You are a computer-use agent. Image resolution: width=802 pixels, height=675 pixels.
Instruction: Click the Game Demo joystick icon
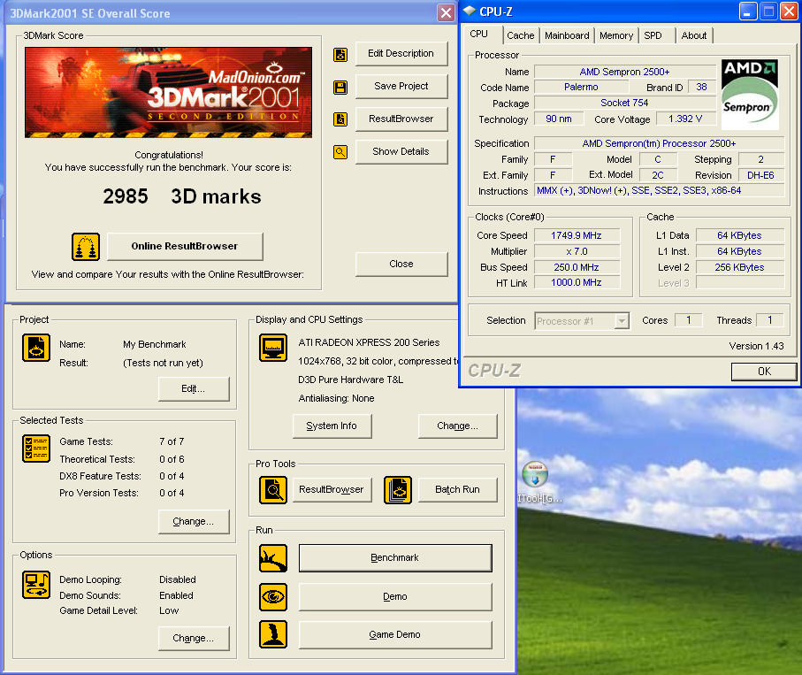click(x=273, y=634)
